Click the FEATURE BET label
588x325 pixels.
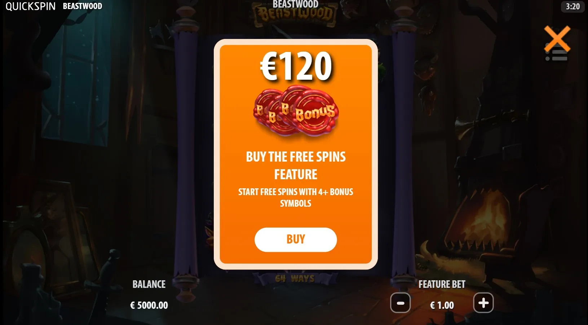click(x=442, y=284)
